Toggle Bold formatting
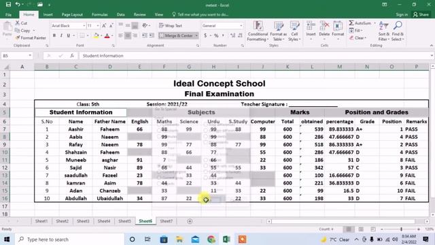Viewport: 435px width, 245px height. 54,35
